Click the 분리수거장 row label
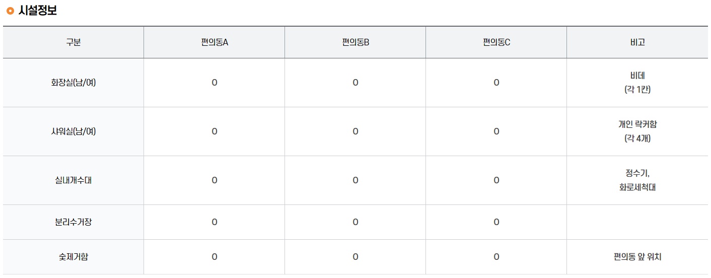Viewport: 711px width, 278px height. pyautogui.click(x=74, y=222)
